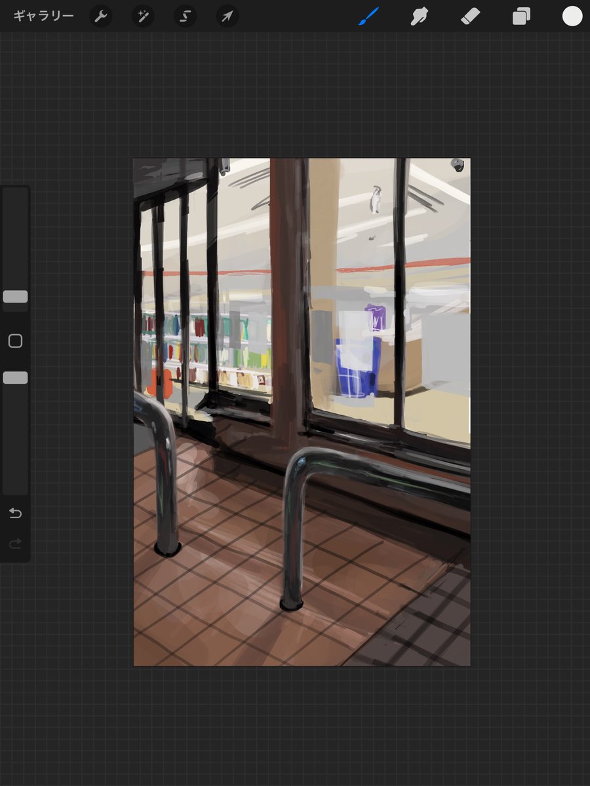Screen dimensions: 590x786
Task: Redo using the redo arrow
Action: tap(15, 544)
